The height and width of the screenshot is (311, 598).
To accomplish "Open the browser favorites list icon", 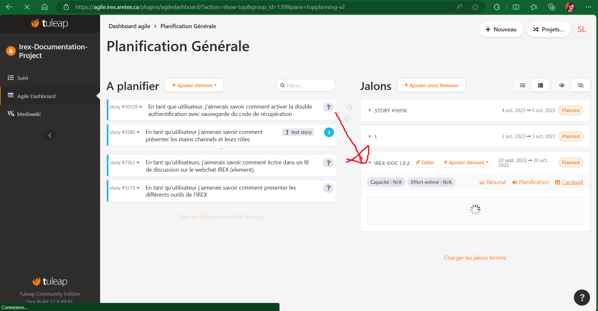I will coord(534,7).
